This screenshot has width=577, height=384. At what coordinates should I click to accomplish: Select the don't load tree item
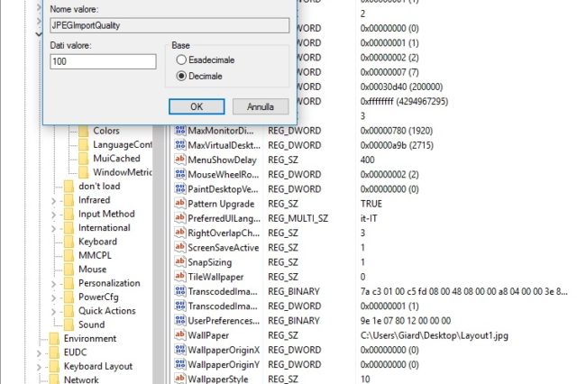pyautogui.click(x=99, y=186)
